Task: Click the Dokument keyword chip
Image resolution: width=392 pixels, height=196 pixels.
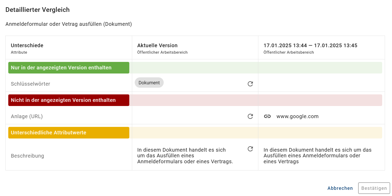Action: coord(149,83)
